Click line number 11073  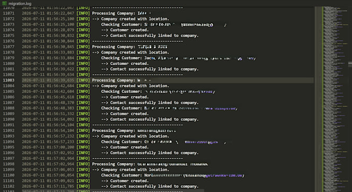point(8,24)
